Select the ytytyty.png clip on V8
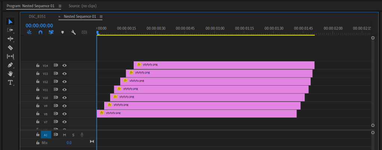 196,114
